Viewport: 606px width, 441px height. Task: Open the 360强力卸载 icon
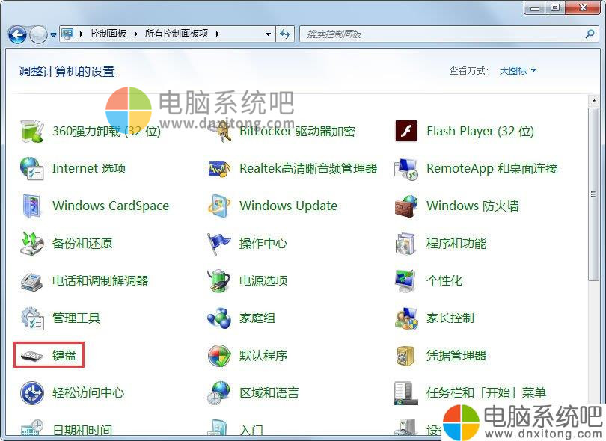pos(31,132)
